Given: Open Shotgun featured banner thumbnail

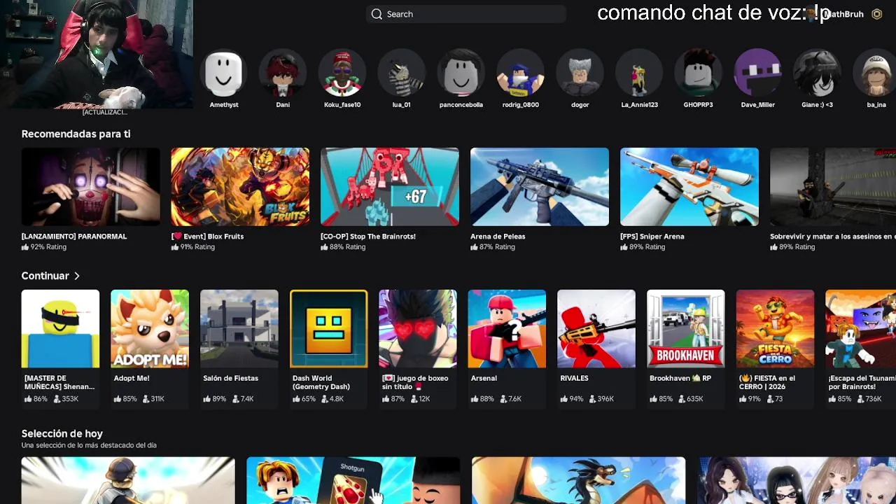Looking at the screenshot, I should tap(353, 480).
